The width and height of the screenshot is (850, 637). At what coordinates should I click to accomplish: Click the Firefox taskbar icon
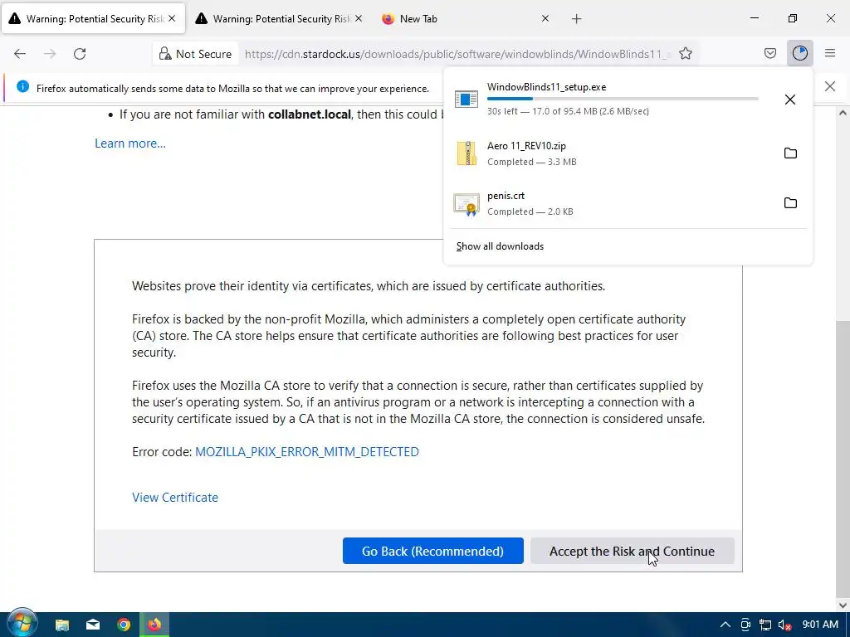(154, 625)
